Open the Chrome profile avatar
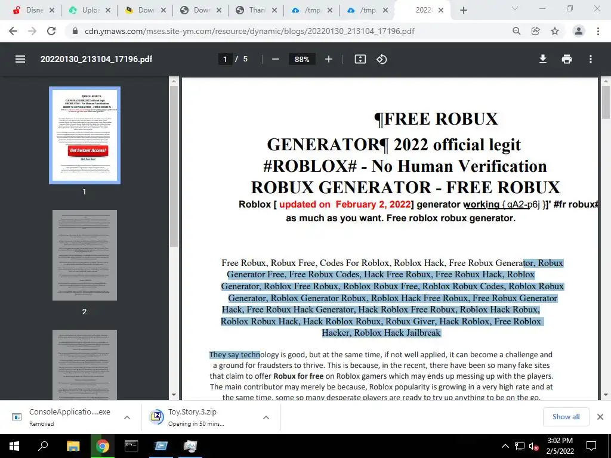 tap(579, 31)
